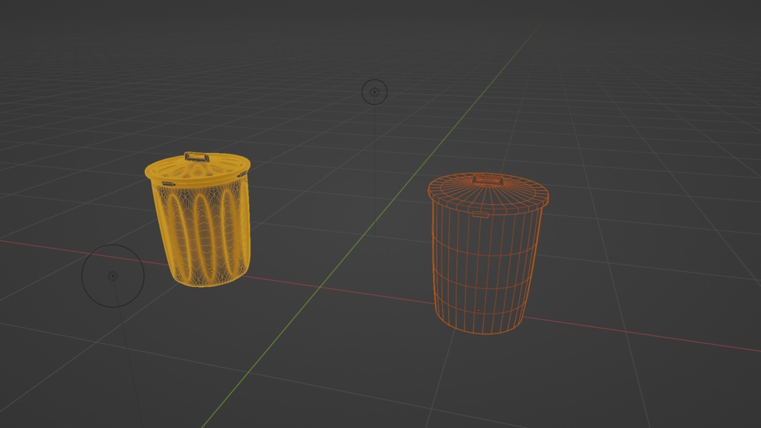Viewport: 761px width, 428px height.
Task: Select the upper point light icon
Action: pyautogui.click(x=374, y=91)
